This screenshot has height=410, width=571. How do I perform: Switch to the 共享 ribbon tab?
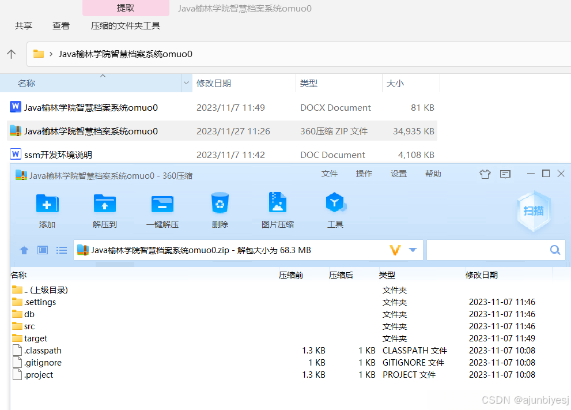coord(24,26)
